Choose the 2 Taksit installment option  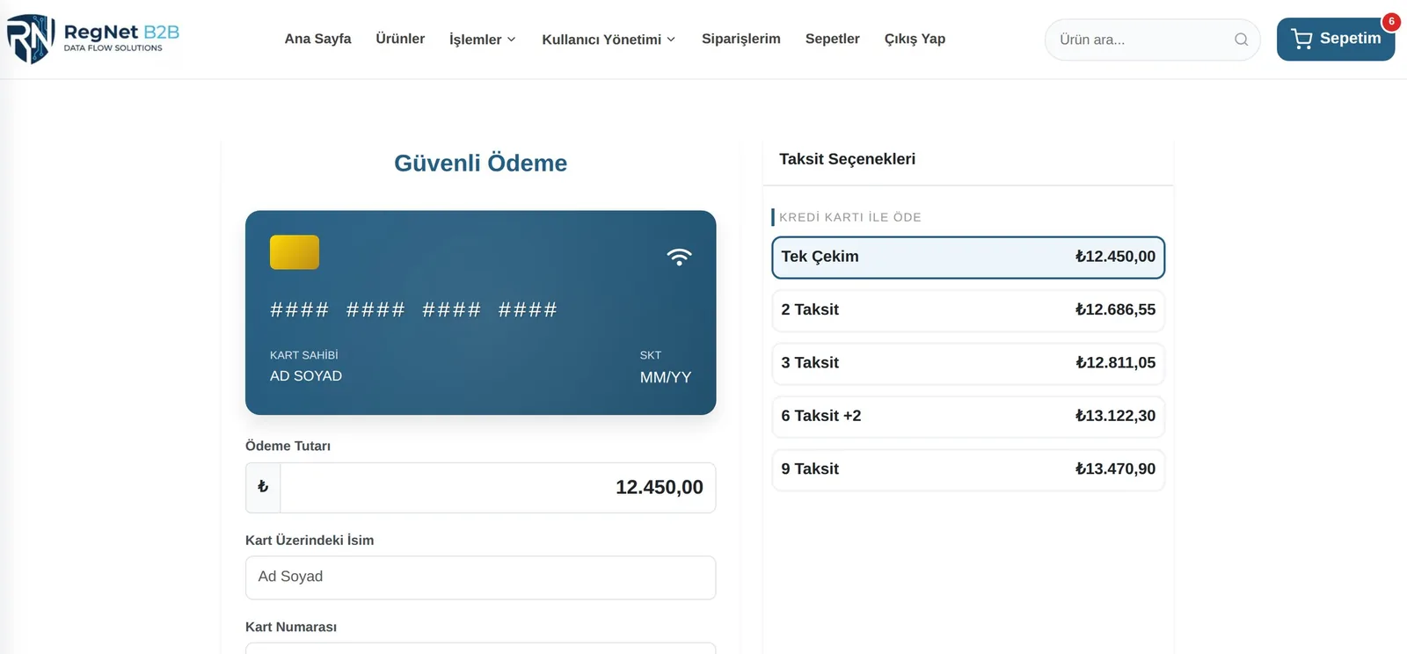(968, 310)
